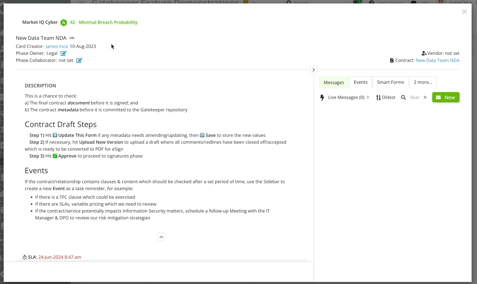Open James Ince's profile link
Viewport: 477px width, 284px height.
point(56,46)
